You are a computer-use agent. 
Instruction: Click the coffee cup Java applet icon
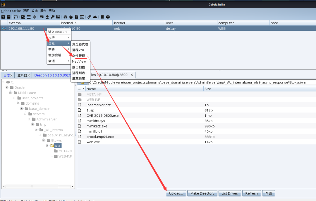71,17
